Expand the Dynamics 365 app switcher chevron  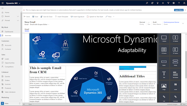click(x=20, y=3)
